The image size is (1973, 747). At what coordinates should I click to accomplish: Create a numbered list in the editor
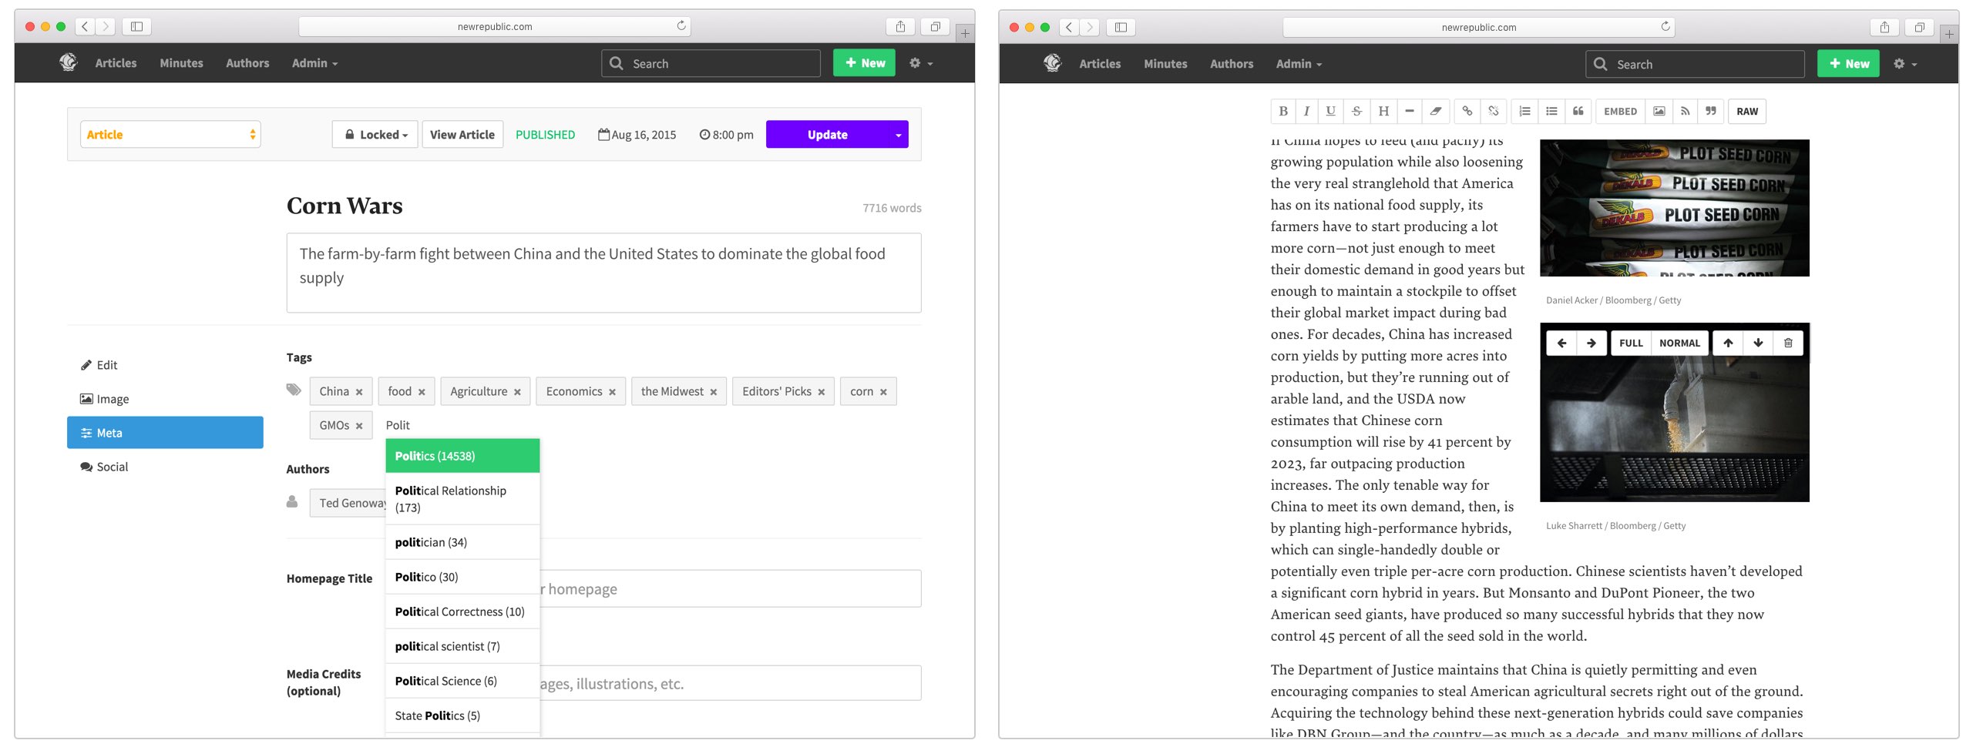tap(1524, 111)
